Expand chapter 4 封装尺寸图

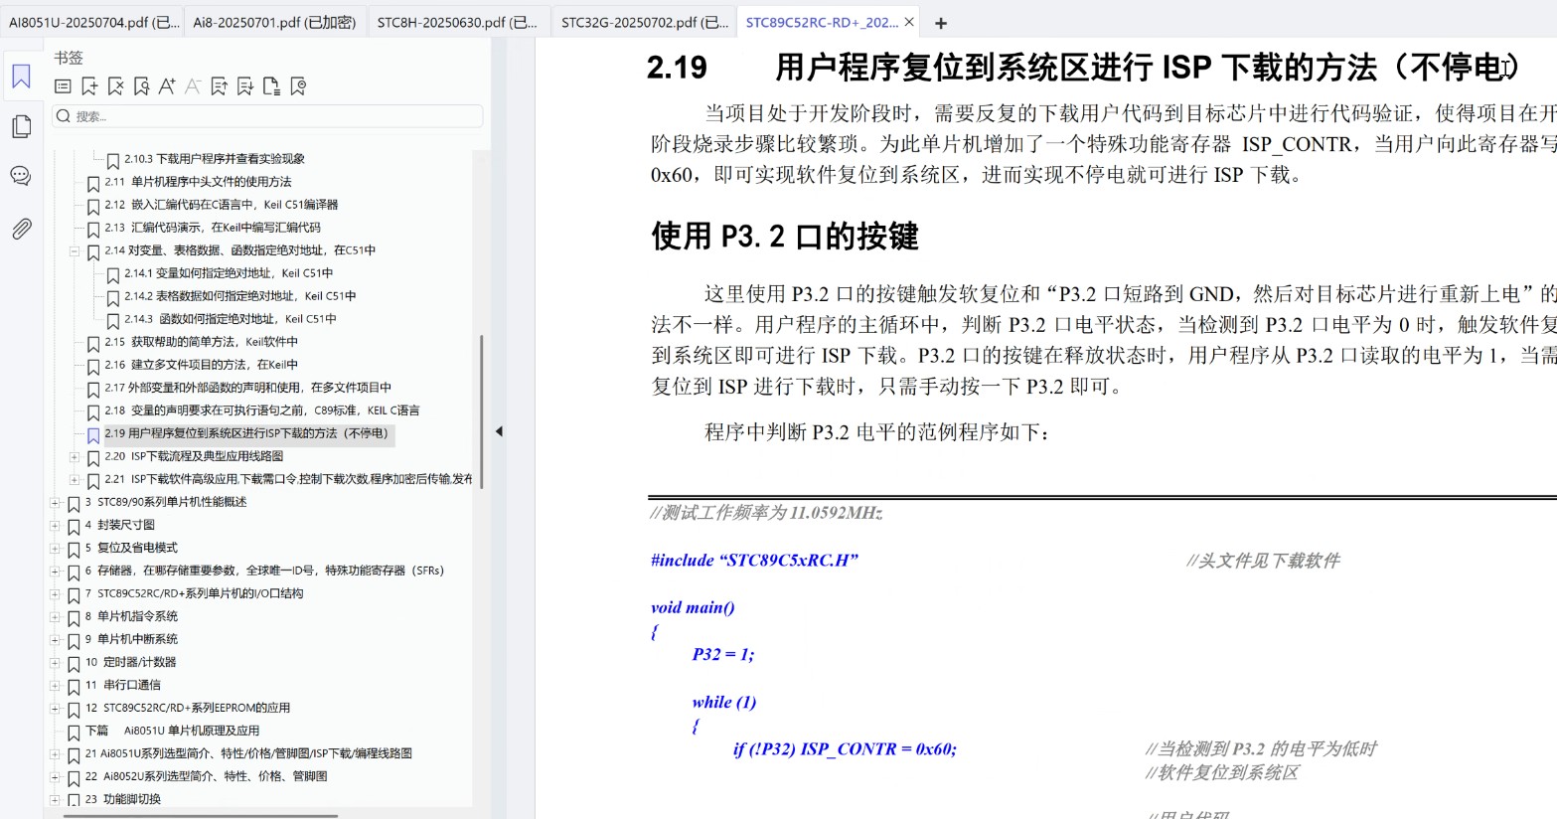pos(55,525)
